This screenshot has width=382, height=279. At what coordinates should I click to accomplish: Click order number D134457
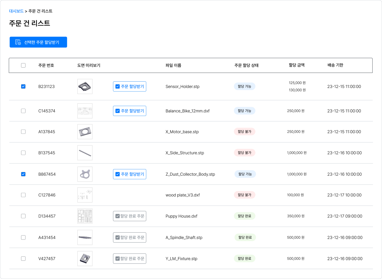47,216
